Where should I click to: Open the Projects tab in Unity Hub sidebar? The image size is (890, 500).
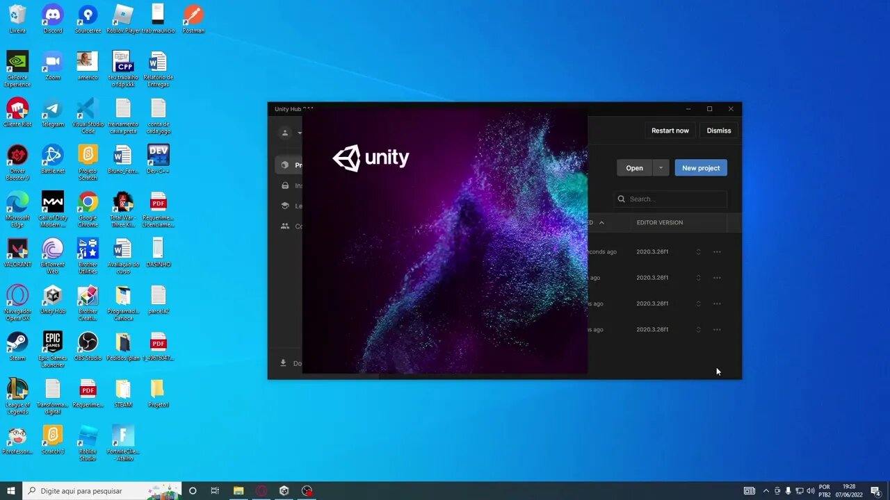coord(289,165)
